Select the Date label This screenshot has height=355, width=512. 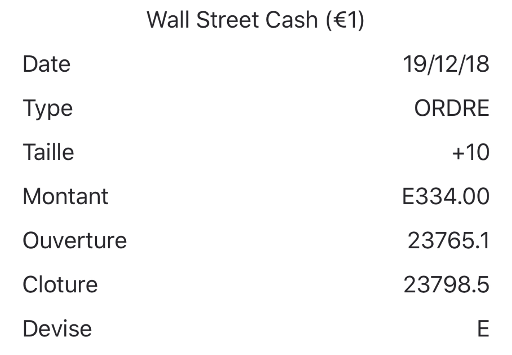pyautogui.click(x=47, y=64)
